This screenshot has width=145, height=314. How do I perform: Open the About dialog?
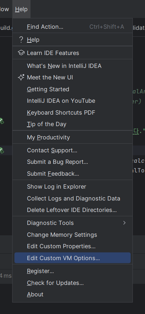click(x=72, y=294)
